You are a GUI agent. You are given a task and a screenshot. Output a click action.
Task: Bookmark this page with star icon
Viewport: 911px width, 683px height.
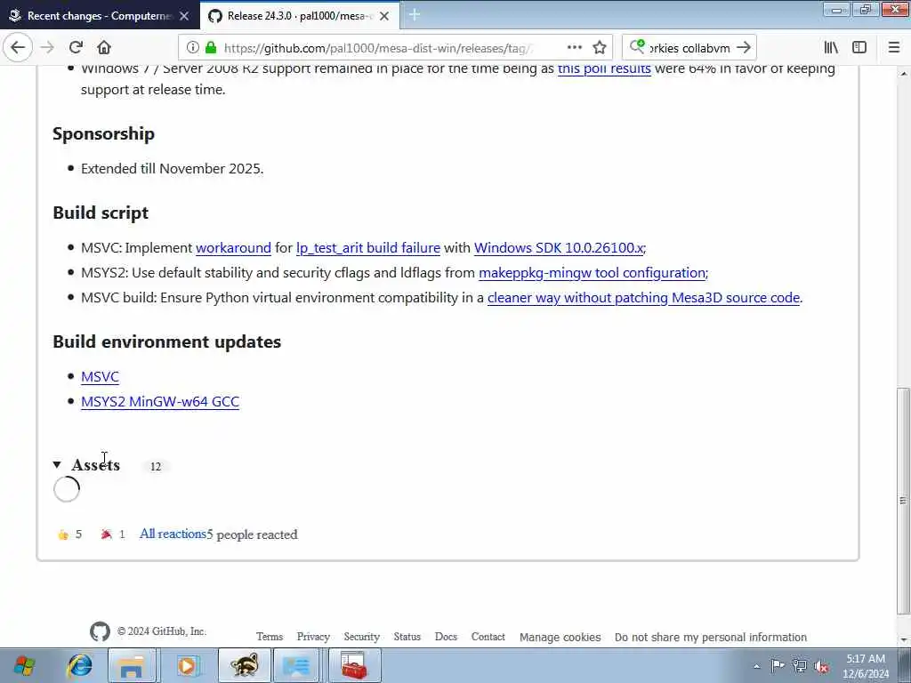600,48
